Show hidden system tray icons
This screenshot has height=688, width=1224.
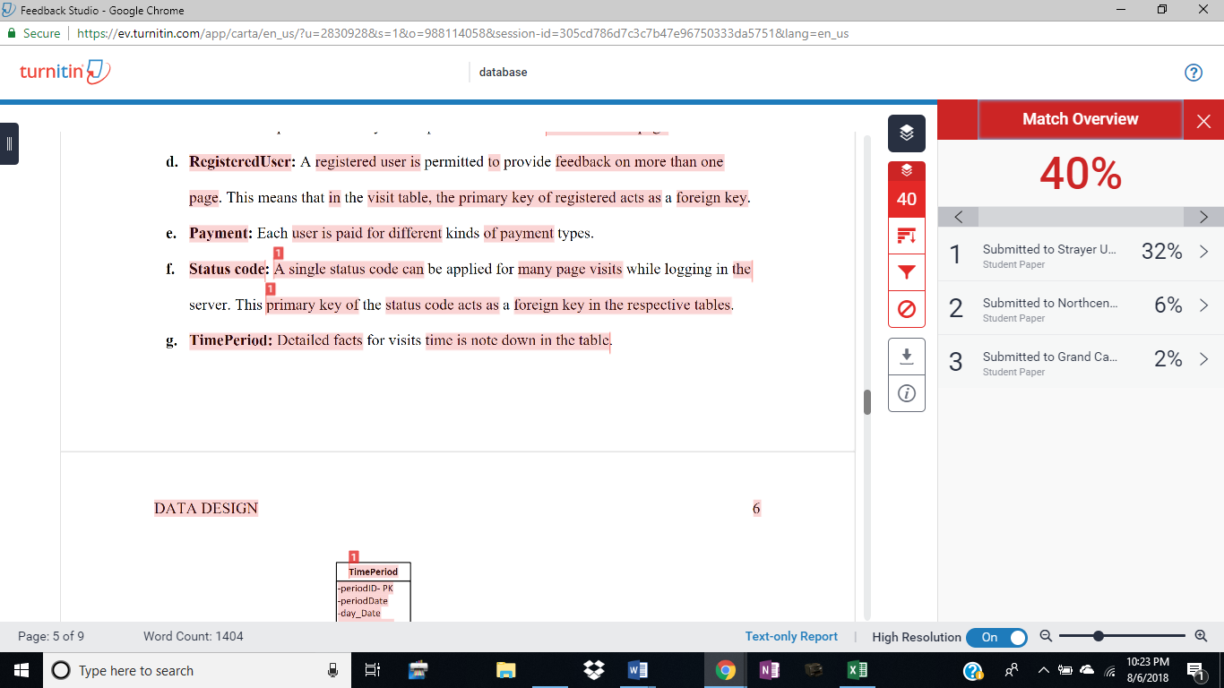[x=1043, y=670]
